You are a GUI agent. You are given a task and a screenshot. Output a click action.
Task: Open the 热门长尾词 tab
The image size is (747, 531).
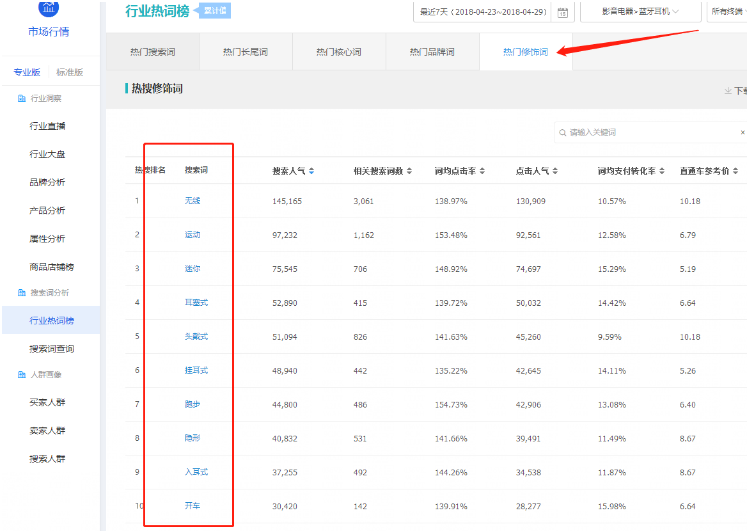click(246, 52)
